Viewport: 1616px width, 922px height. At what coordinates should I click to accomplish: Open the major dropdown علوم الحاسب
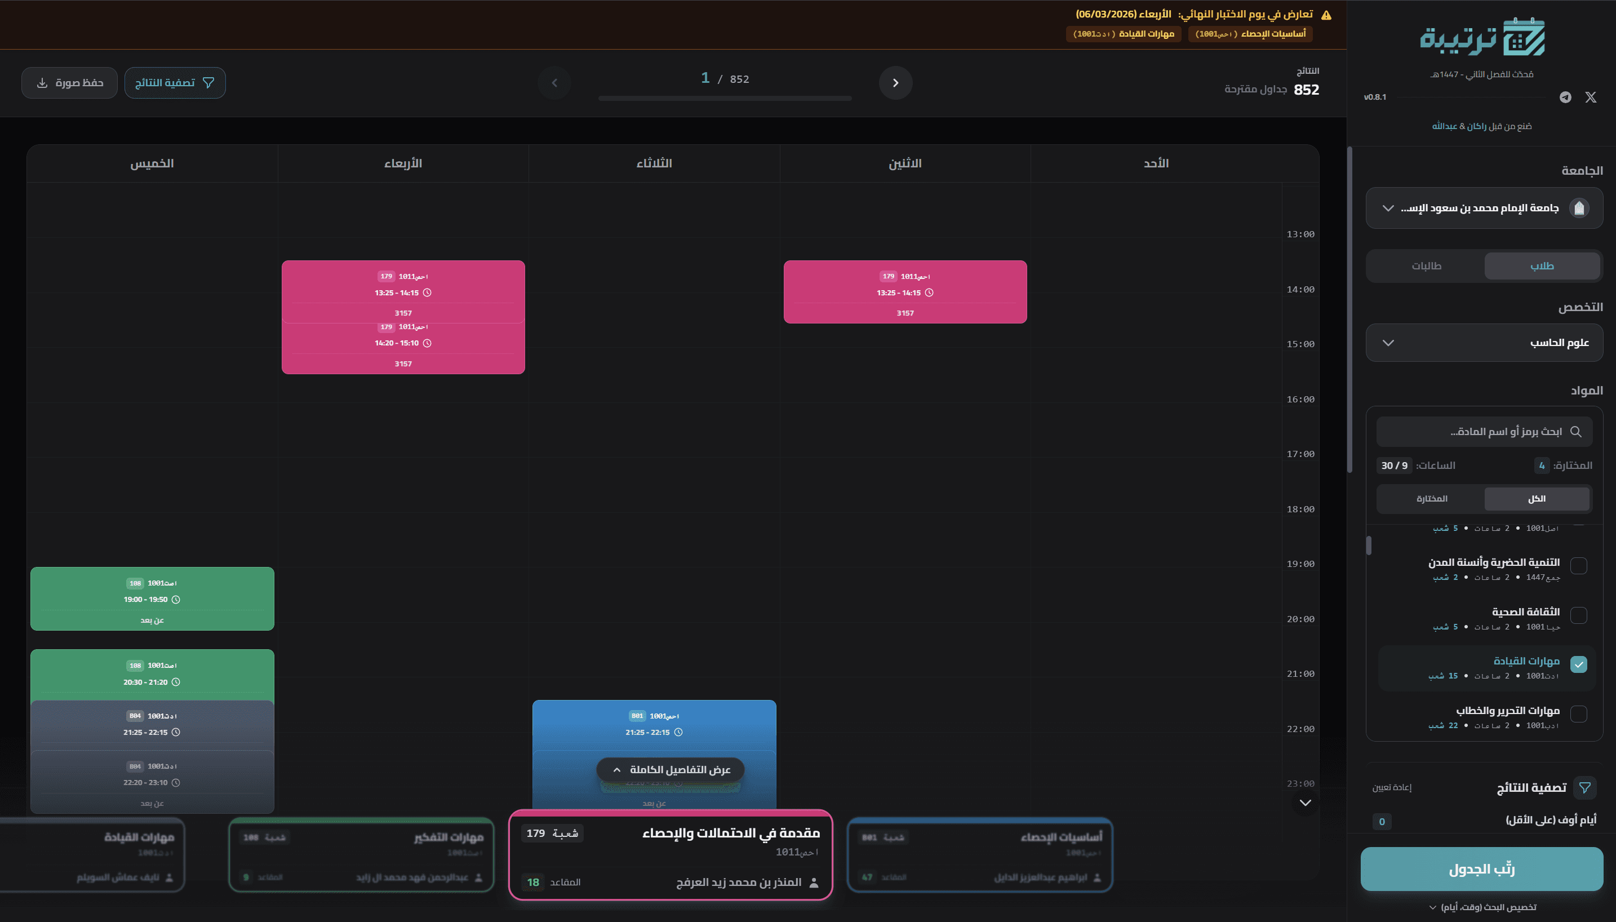1484,343
